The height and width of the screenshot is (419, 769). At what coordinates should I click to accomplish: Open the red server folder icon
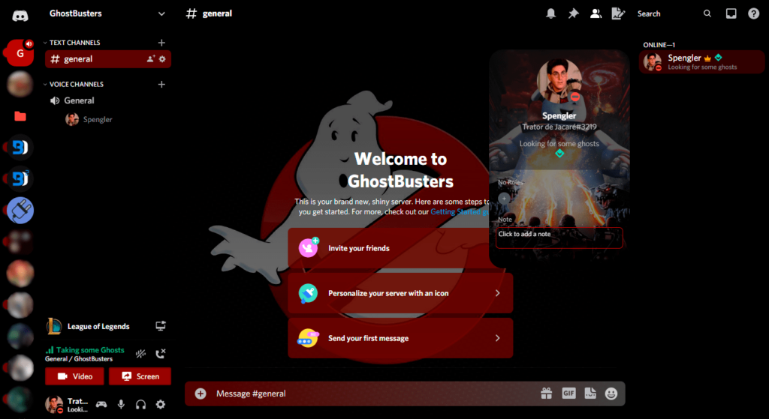[20, 116]
